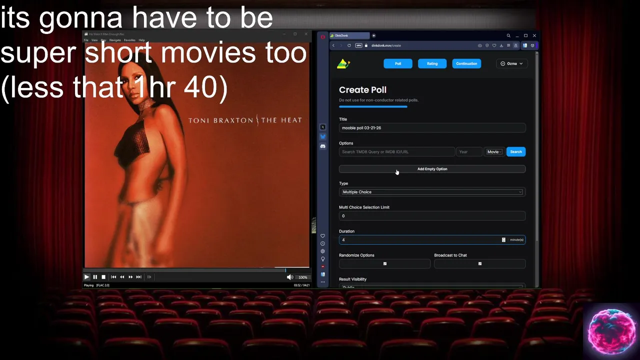640x360 pixels.
Task: Click the ad blocker shield icon
Action: [x=487, y=45]
